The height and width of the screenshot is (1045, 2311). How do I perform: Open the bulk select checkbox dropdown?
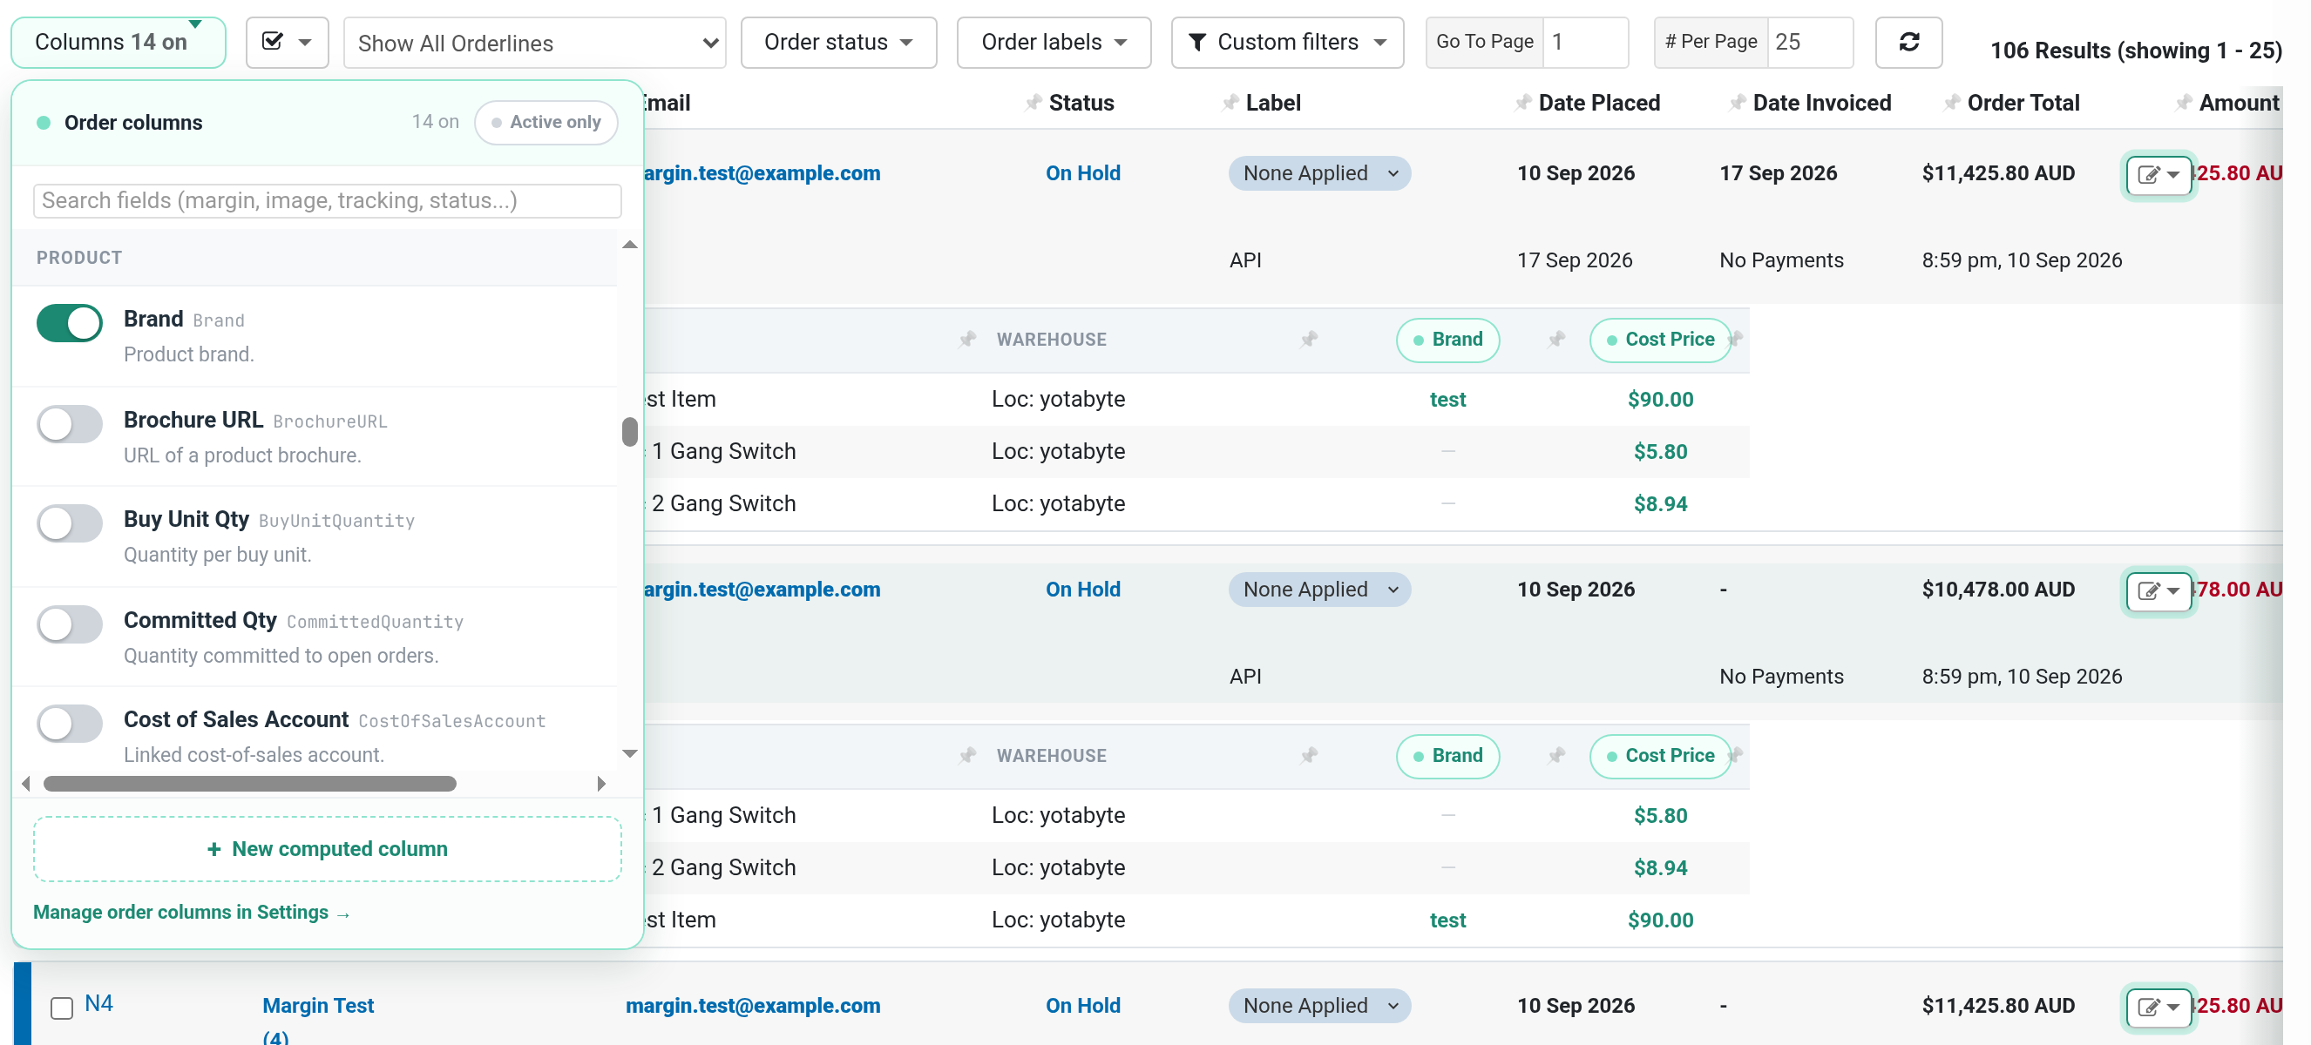[287, 42]
